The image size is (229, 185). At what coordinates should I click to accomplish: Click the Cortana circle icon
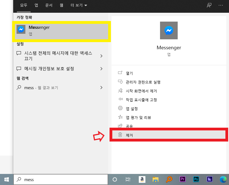coord(115,179)
